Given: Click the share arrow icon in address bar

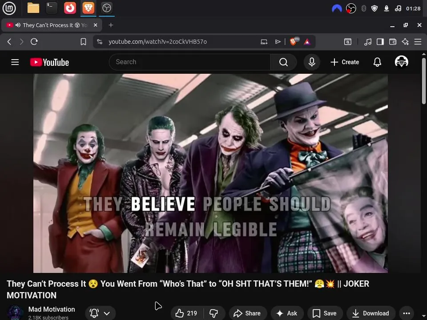Looking at the screenshot, I should 278,42.
